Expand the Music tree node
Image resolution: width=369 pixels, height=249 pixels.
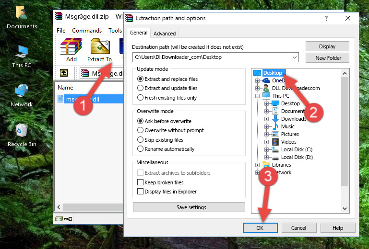(x=266, y=126)
